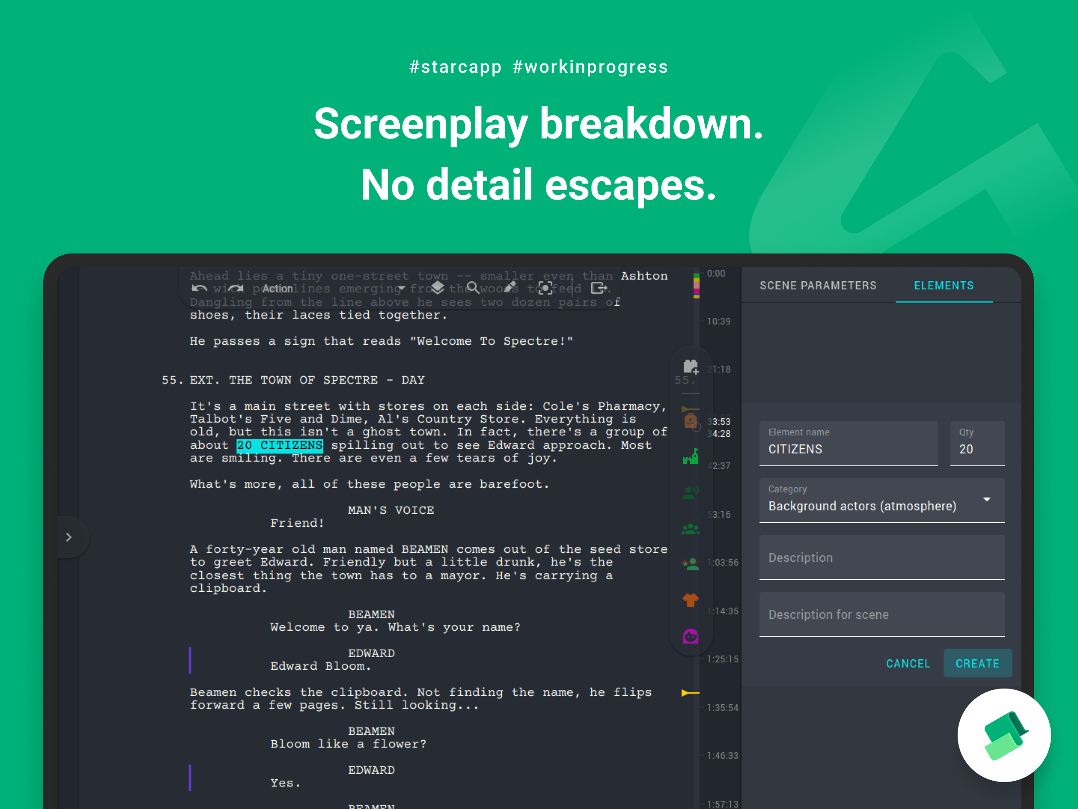Click the text 'What's more, all of these people are barefoot.'
The height and width of the screenshot is (809, 1078).
(x=369, y=484)
